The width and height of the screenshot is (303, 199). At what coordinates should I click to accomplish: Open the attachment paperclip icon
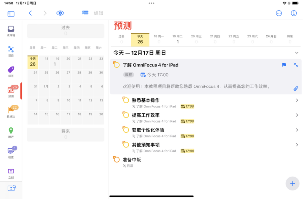[x=296, y=88]
